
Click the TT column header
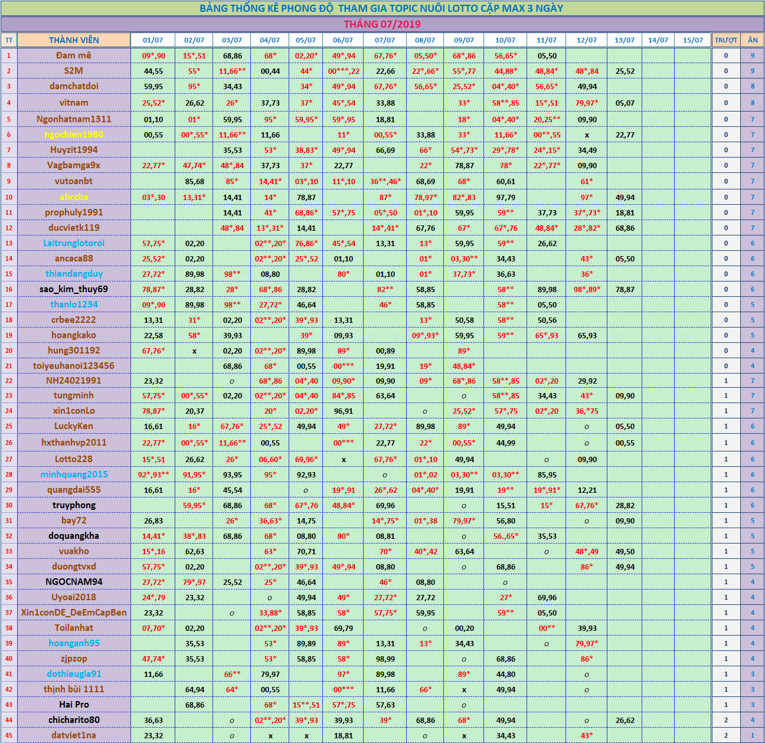coord(9,40)
